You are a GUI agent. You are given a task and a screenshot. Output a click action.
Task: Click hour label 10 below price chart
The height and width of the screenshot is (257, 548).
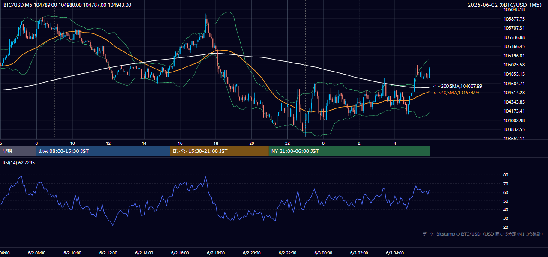pos(72,143)
